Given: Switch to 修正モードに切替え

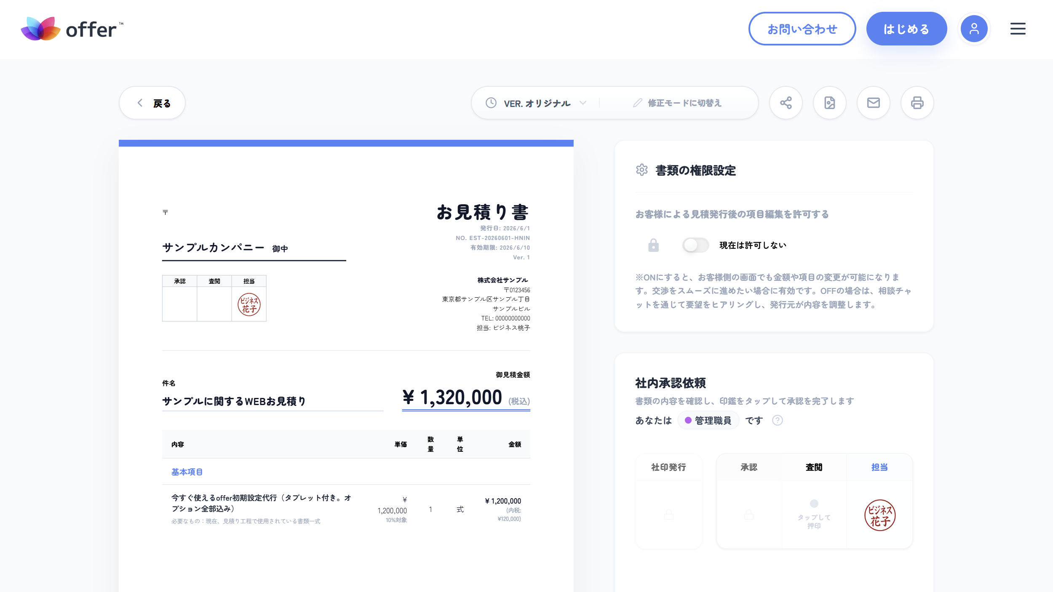Looking at the screenshot, I should [677, 103].
